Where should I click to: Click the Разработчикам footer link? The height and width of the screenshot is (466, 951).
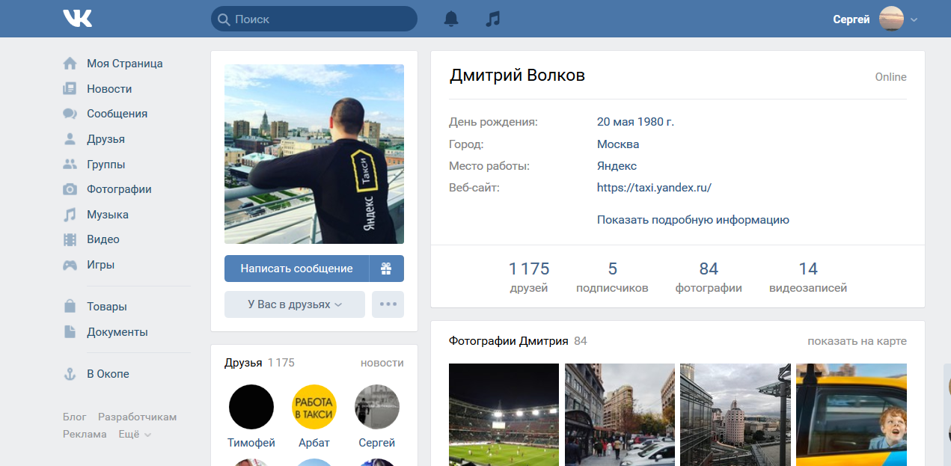[138, 417]
